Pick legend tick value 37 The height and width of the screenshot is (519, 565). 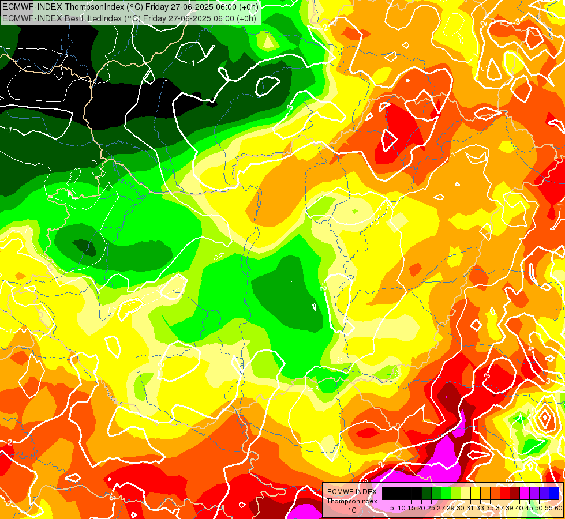pyautogui.click(x=500, y=508)
